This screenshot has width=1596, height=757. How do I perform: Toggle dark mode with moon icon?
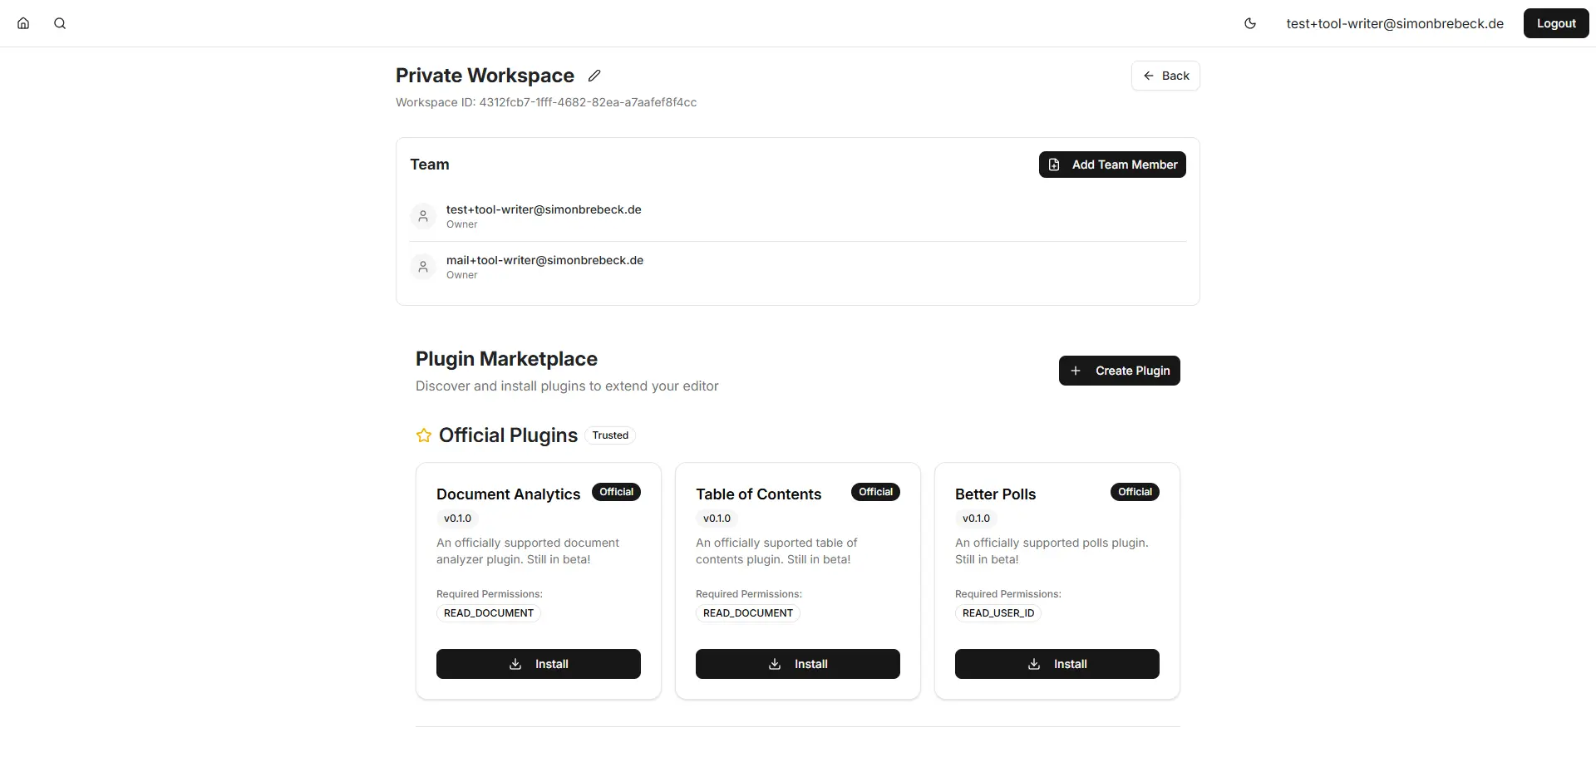pyautogui.click(x=1249, y=23)
